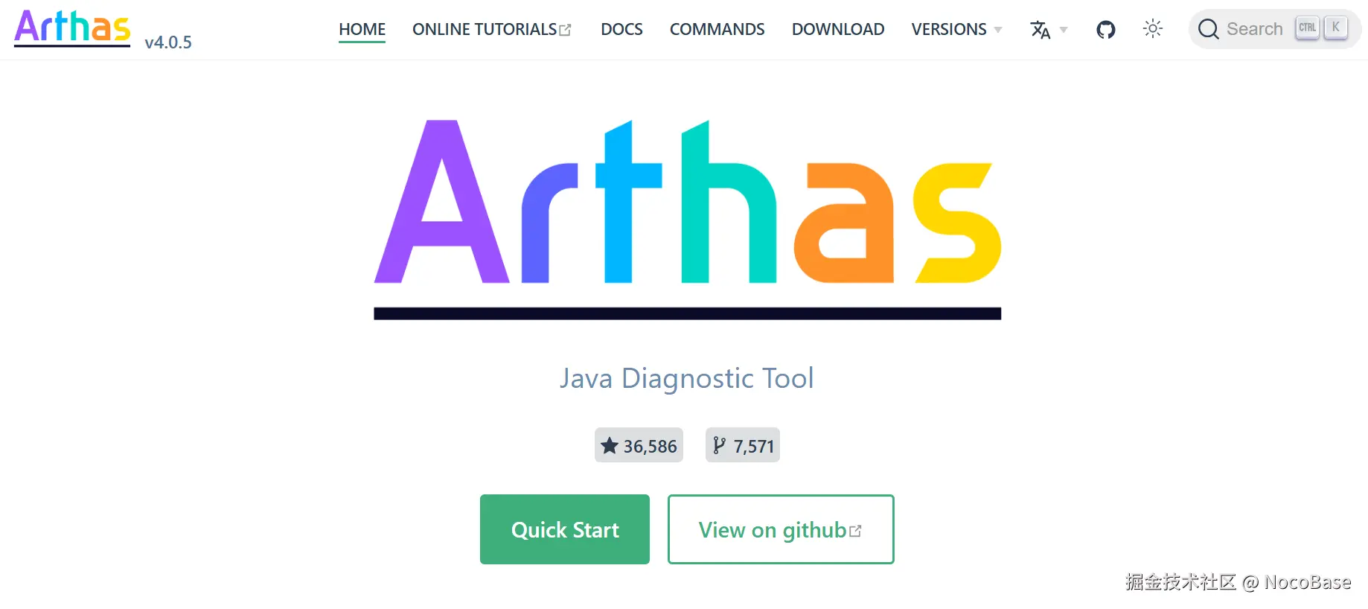Click the Quick Start button

click(565, 529)
